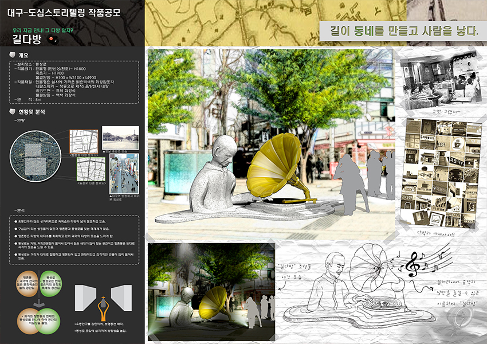Click the wavy arrow pointing to the music note
Image resolution: width=487 pixels, height=344 pixels.
tap(421, 287)
